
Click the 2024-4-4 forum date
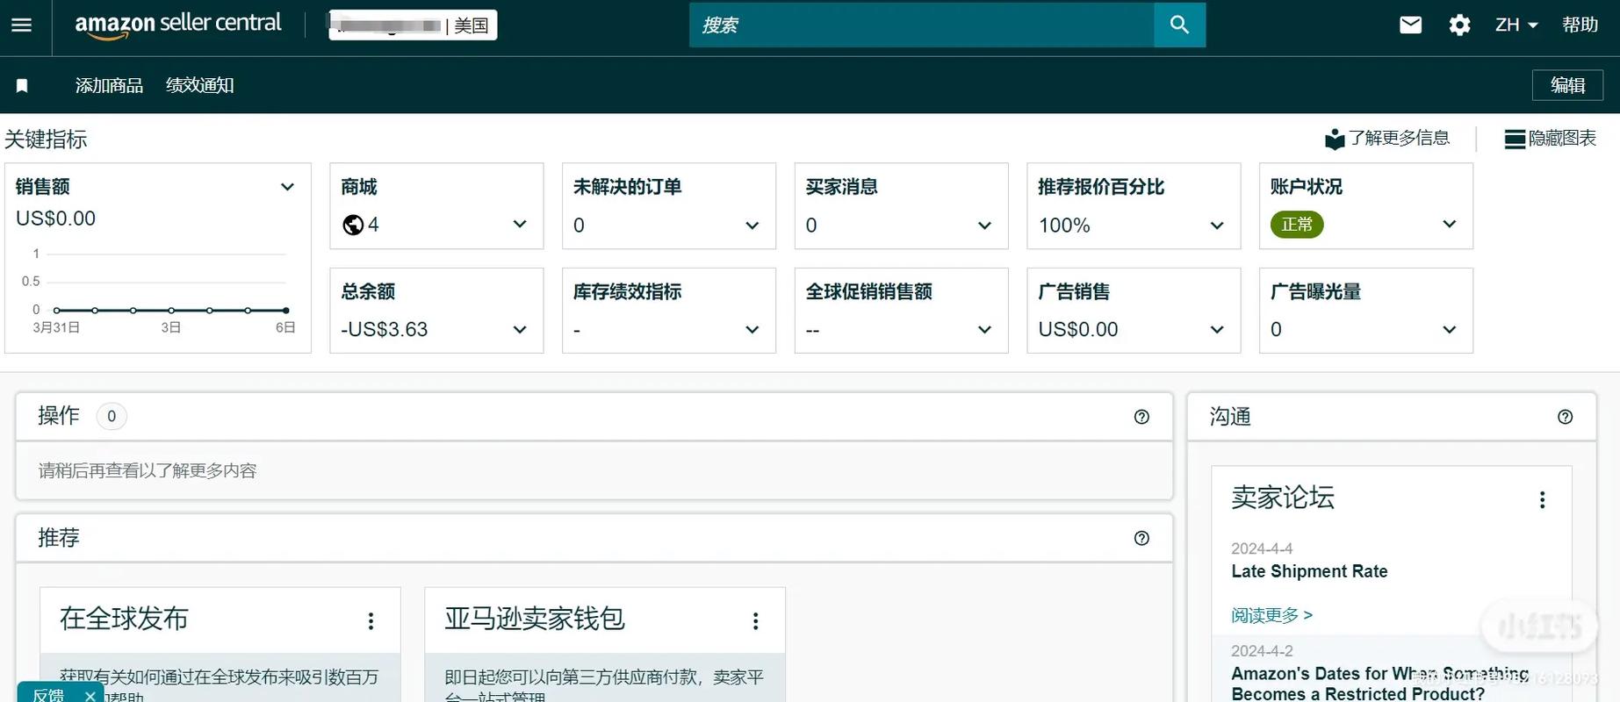[x=1262, y=548]
